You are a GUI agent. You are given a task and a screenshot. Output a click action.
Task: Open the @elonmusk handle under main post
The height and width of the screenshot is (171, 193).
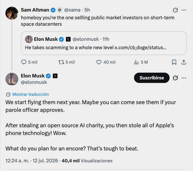tap(34, 82)
